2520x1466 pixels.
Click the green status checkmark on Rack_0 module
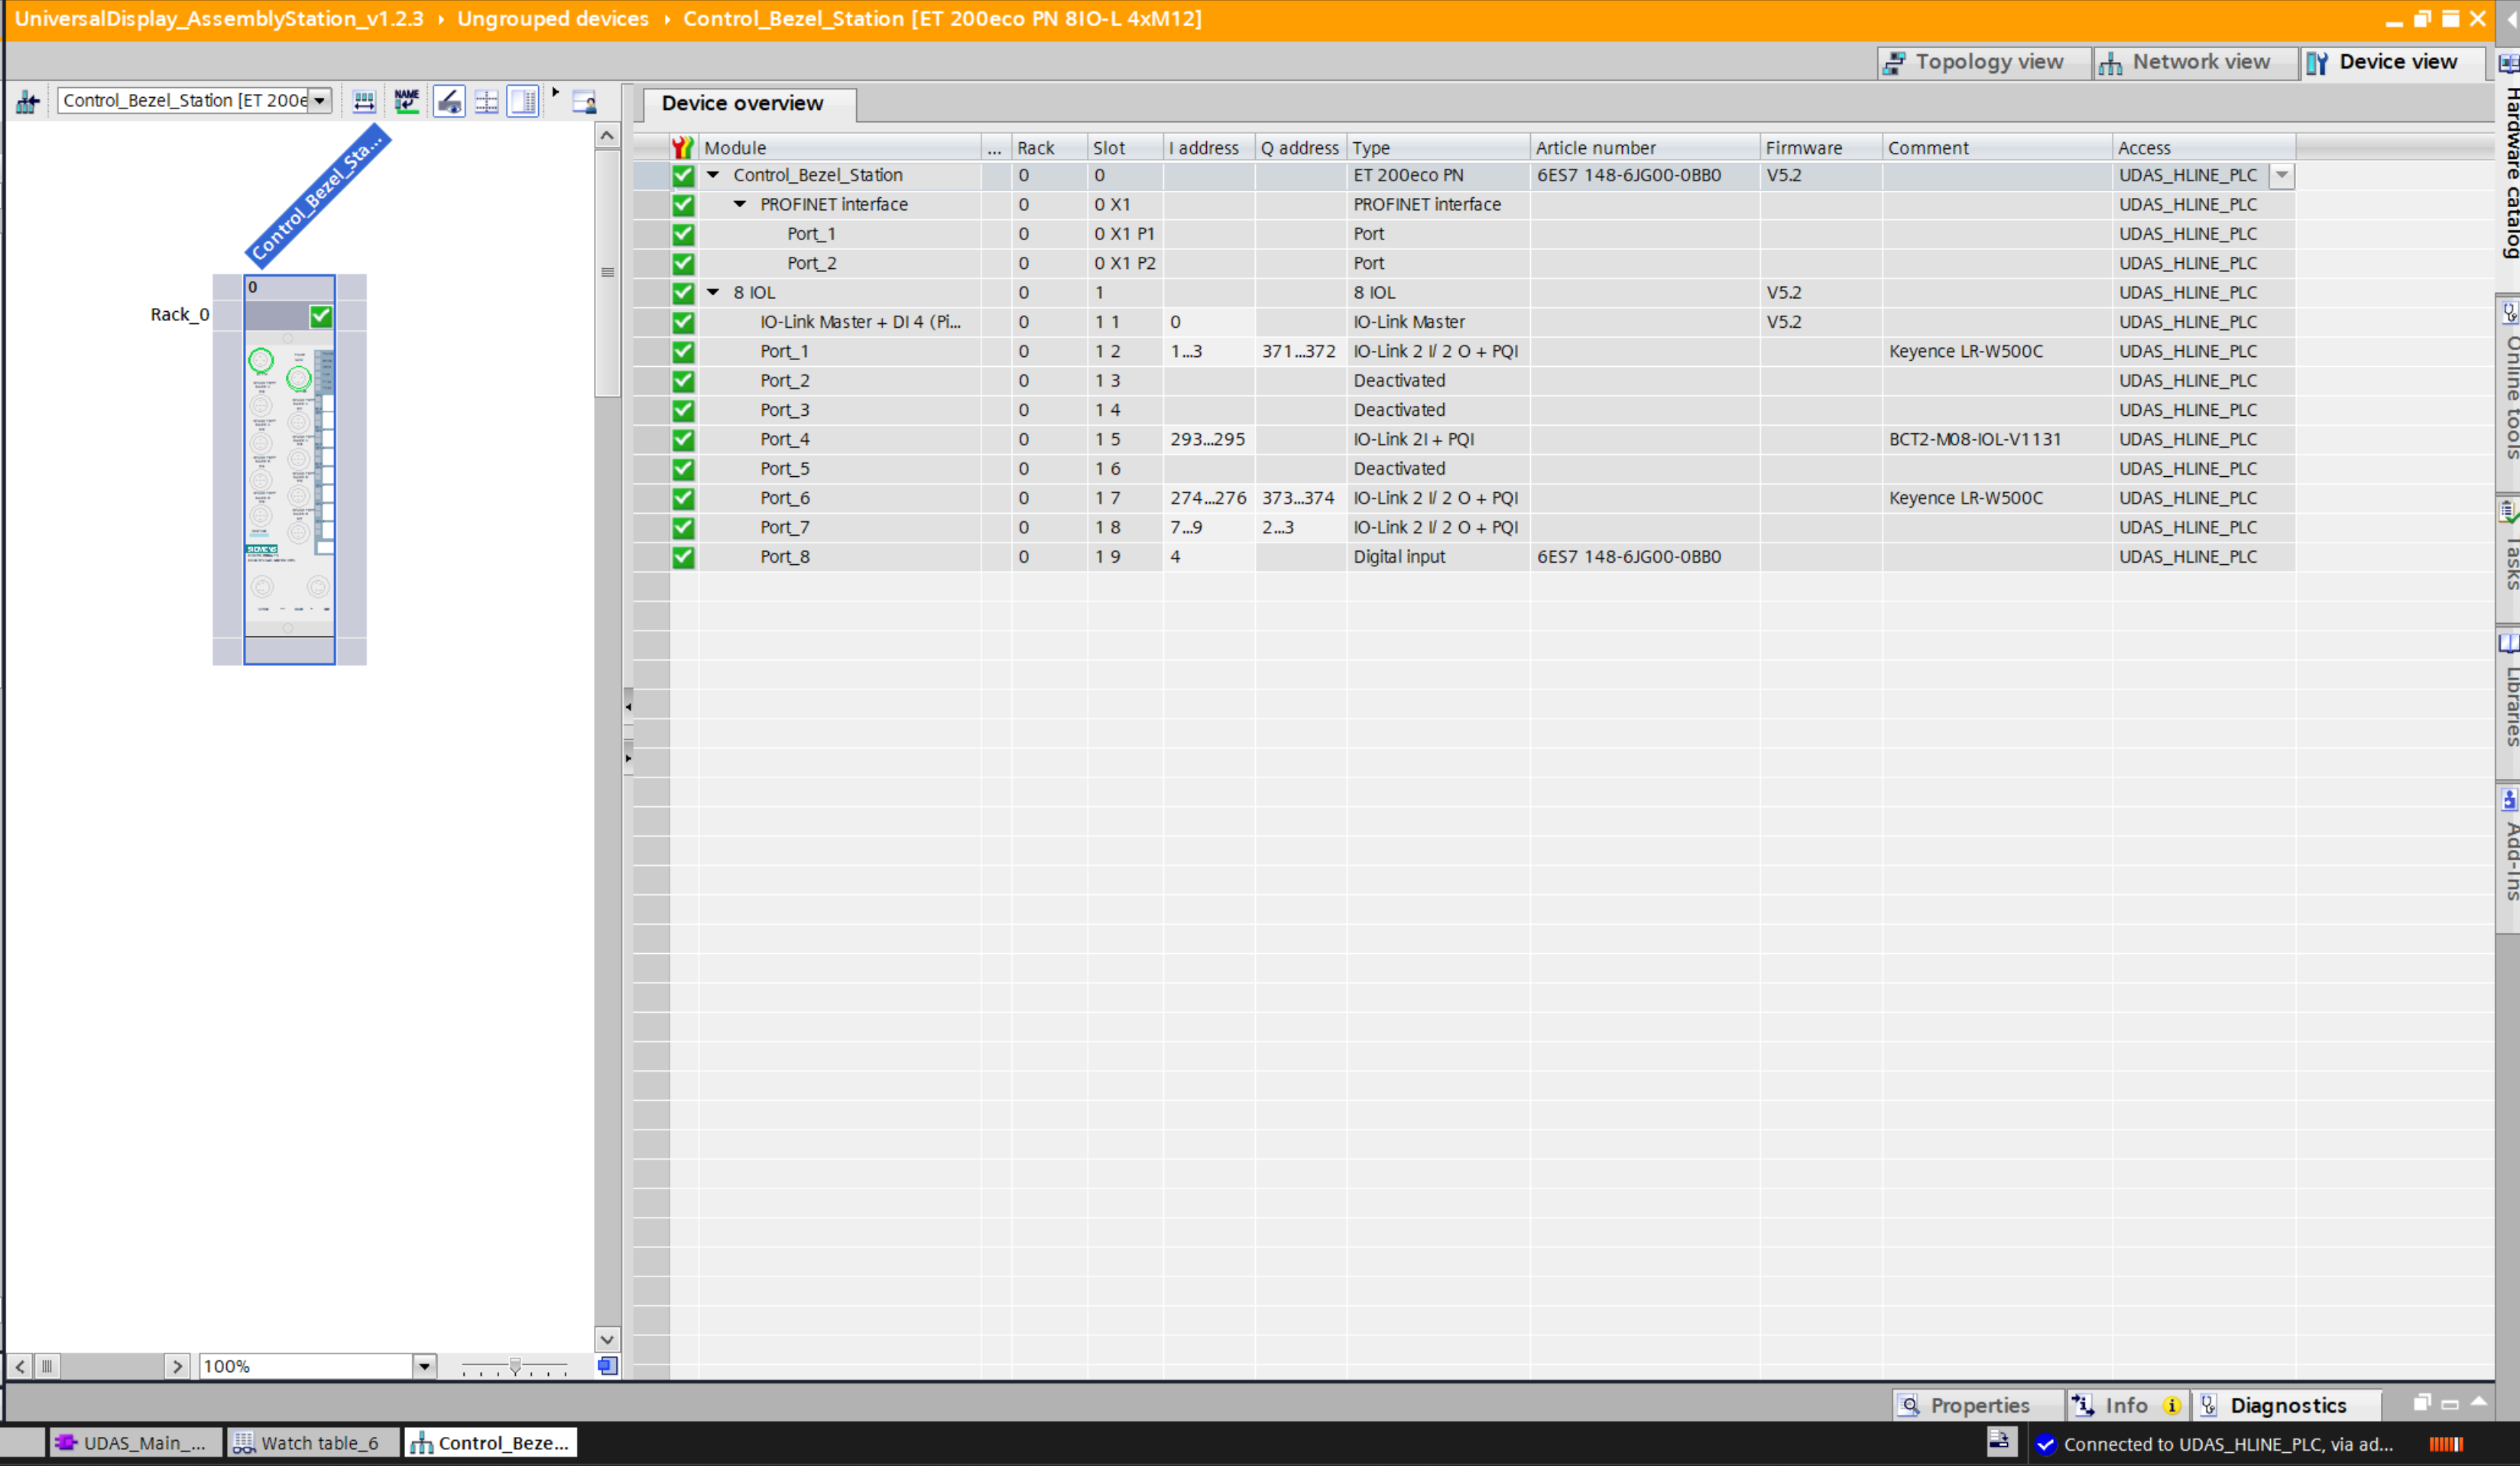(321, 317)
